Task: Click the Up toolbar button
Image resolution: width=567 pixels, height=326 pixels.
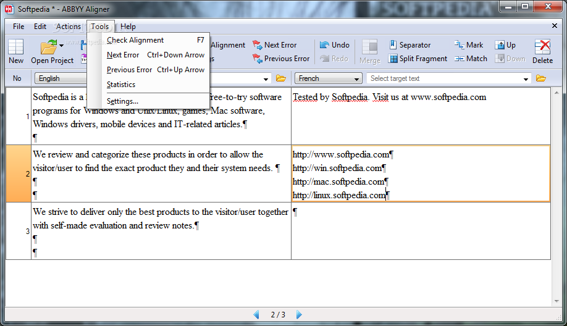Action: tap(505, 45)
